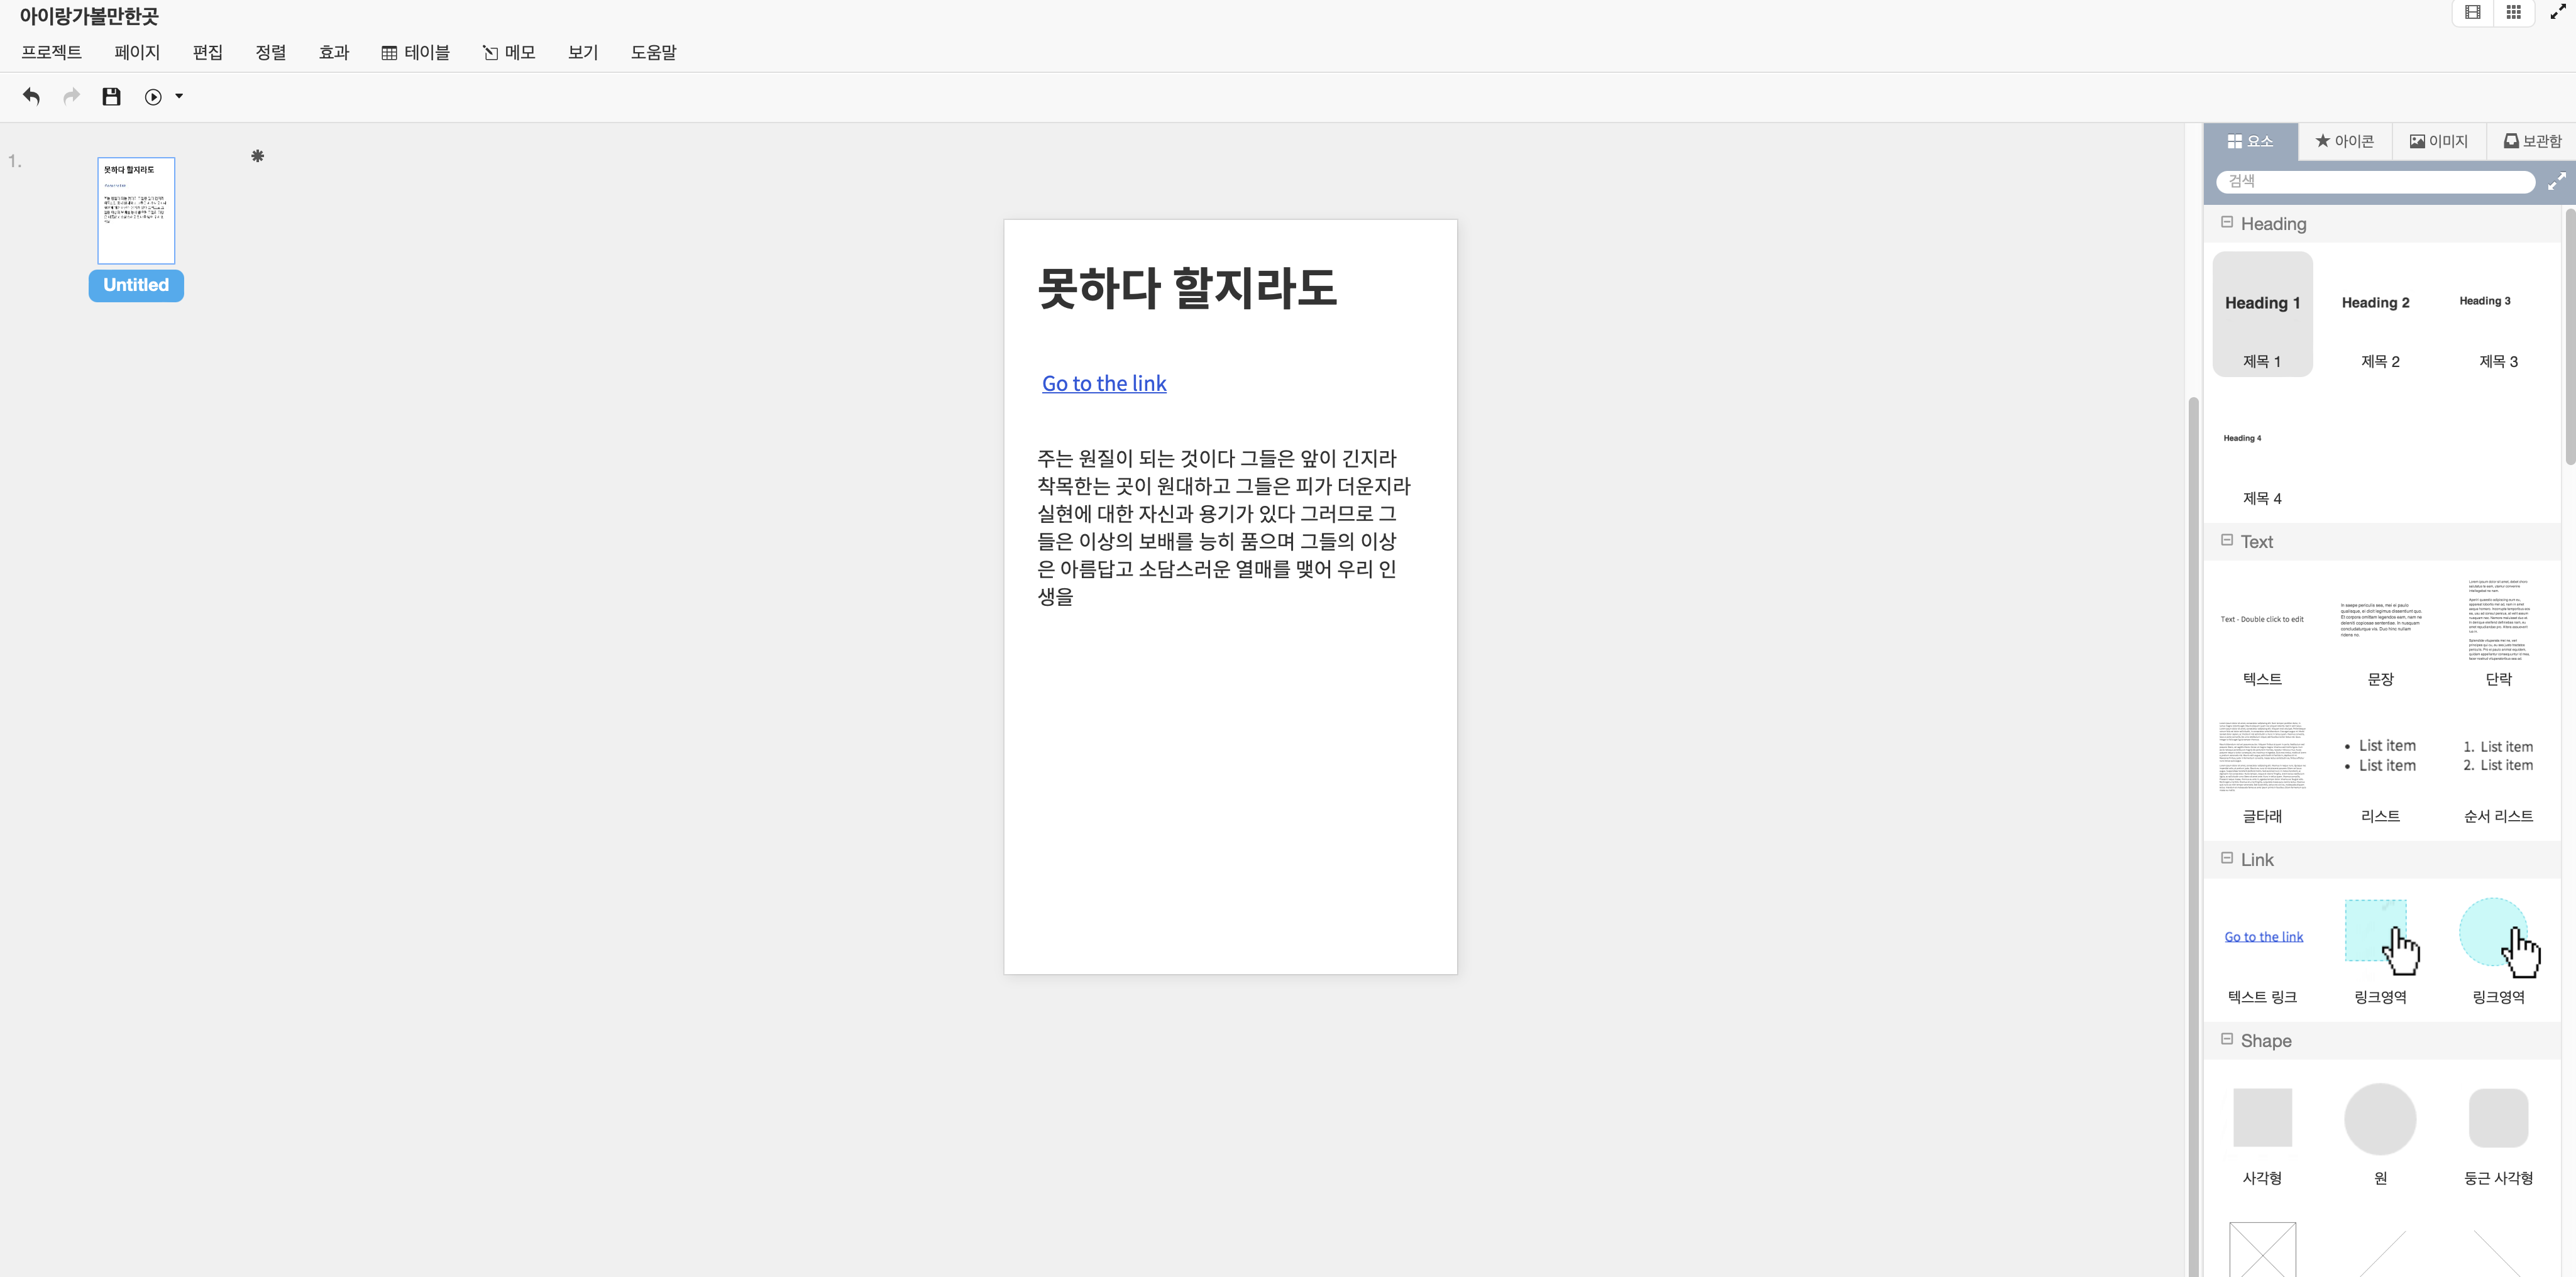Click the redo arrow icon
The image size is (2576, 1277).
pos(71,97)
